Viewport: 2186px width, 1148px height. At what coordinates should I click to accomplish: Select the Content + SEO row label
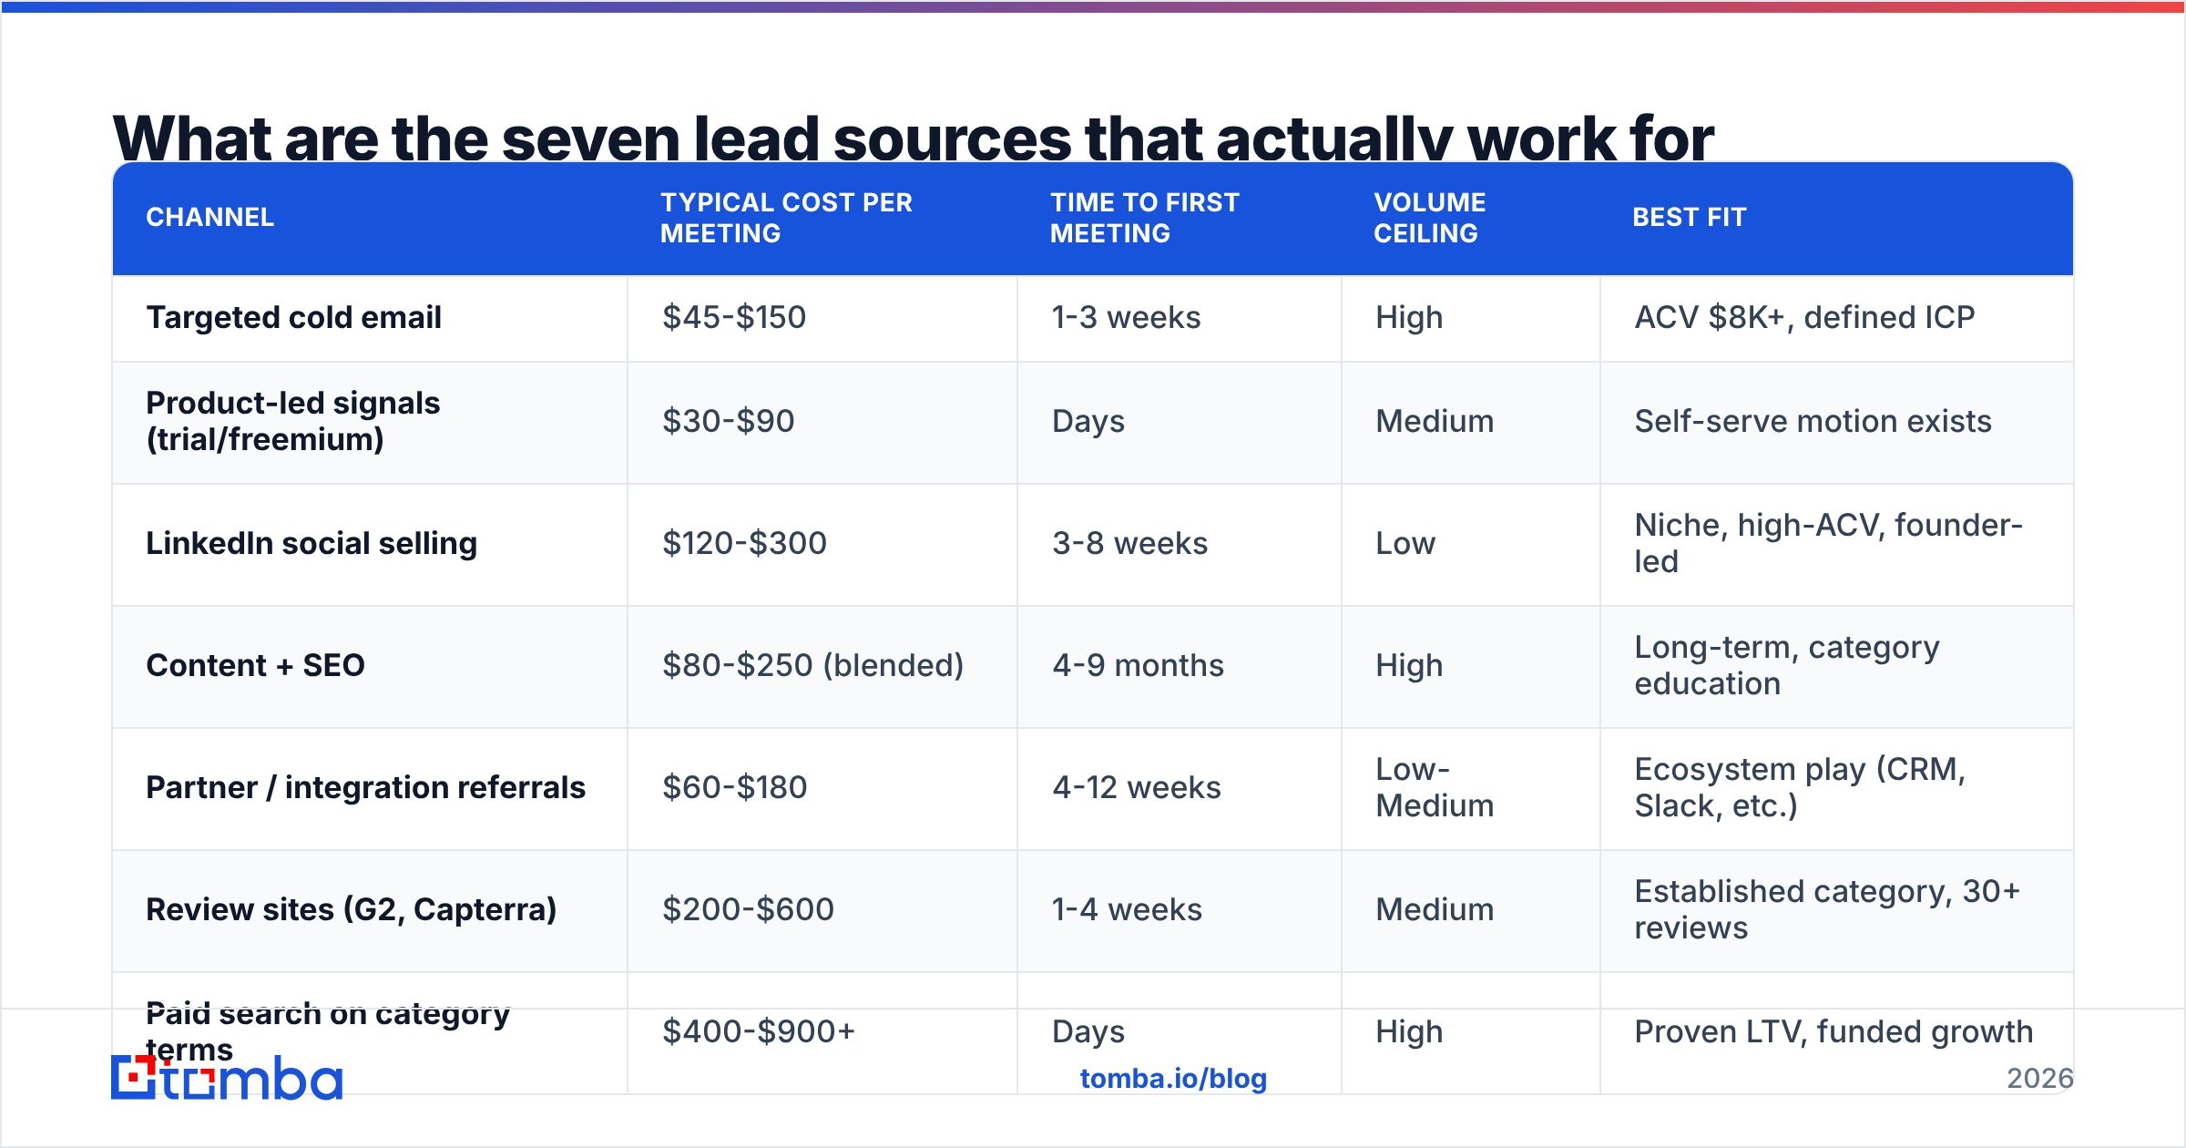(255, 666)
